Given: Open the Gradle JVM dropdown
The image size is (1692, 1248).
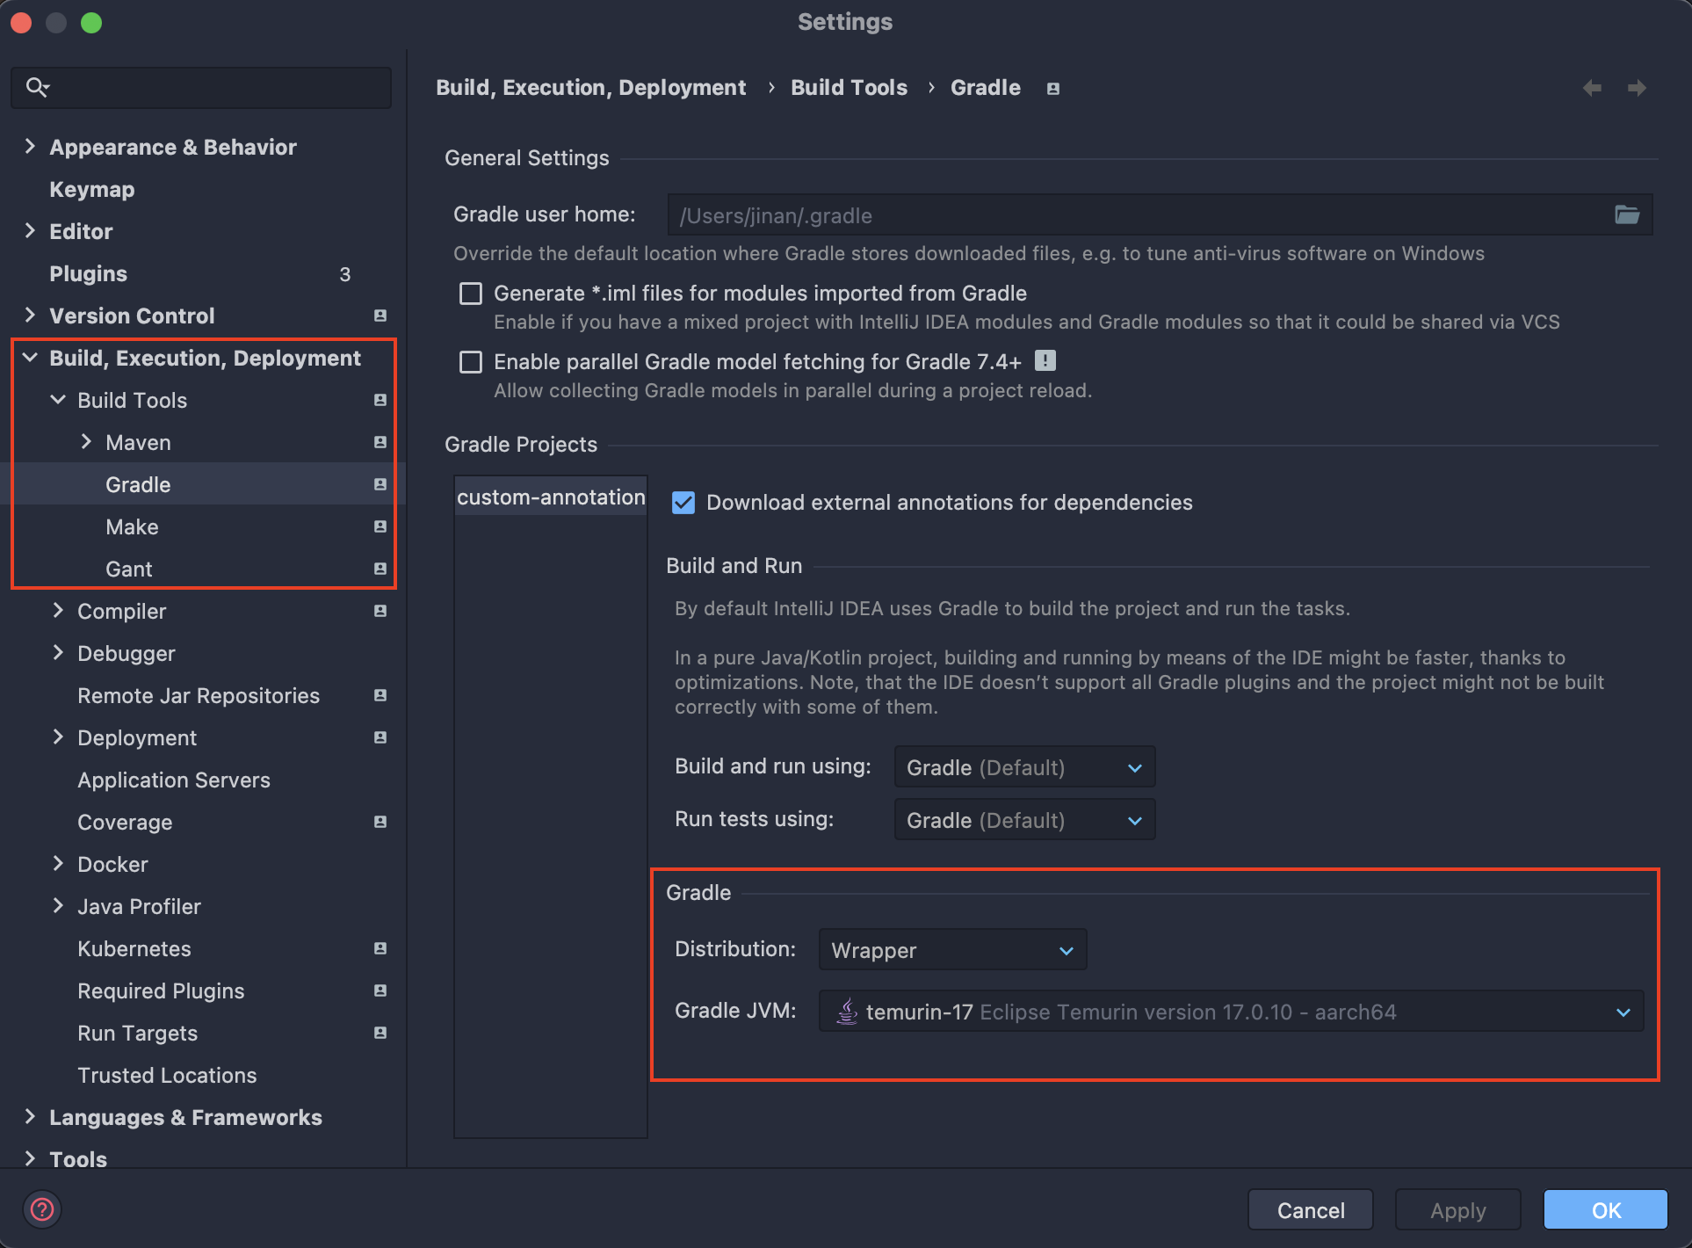Looking at the screenshot, I should click(x=1230, y=1012).
